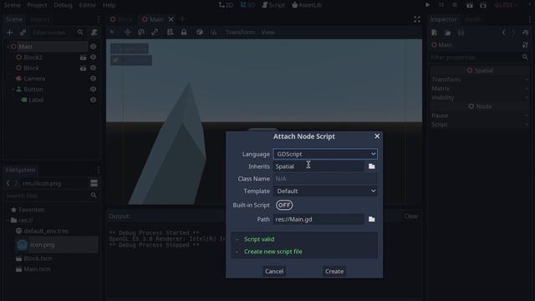The image size is (535, 301).
Task: Play the project
Action: click(427, 5)
